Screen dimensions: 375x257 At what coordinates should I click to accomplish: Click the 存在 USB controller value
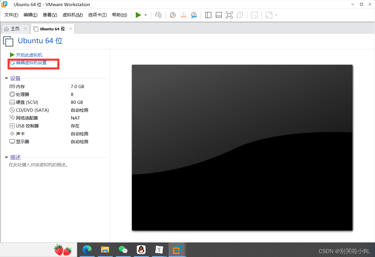pyautogui.click(x=75, y=126)
